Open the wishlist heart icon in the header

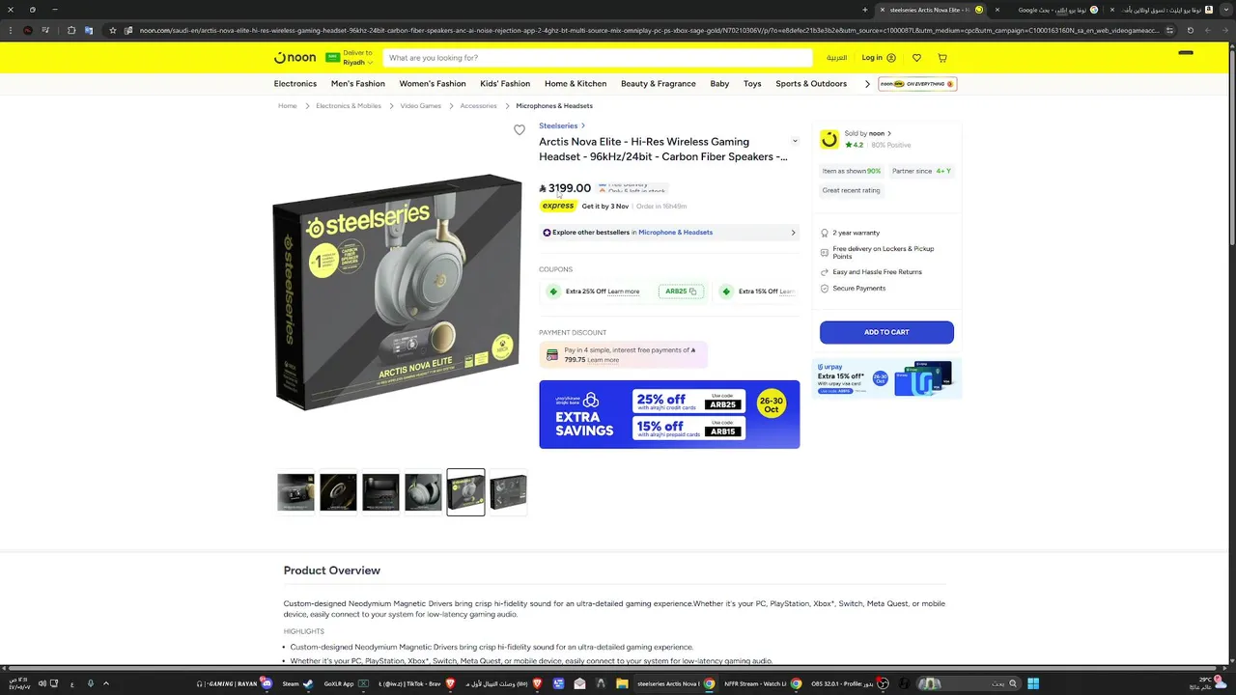tap(916, 58)
